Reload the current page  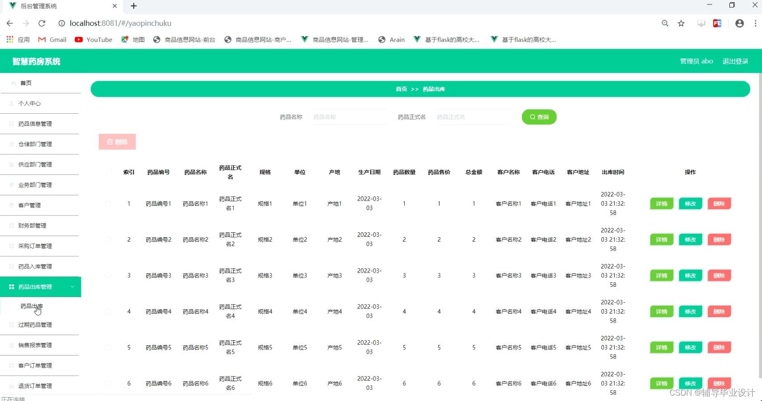(42, 23)
